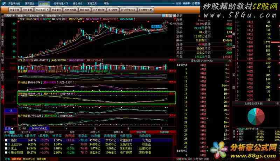Screen dimensions: 280x161
Task: Select the 45.66% value in quote panel
Action: pos(227,40)
